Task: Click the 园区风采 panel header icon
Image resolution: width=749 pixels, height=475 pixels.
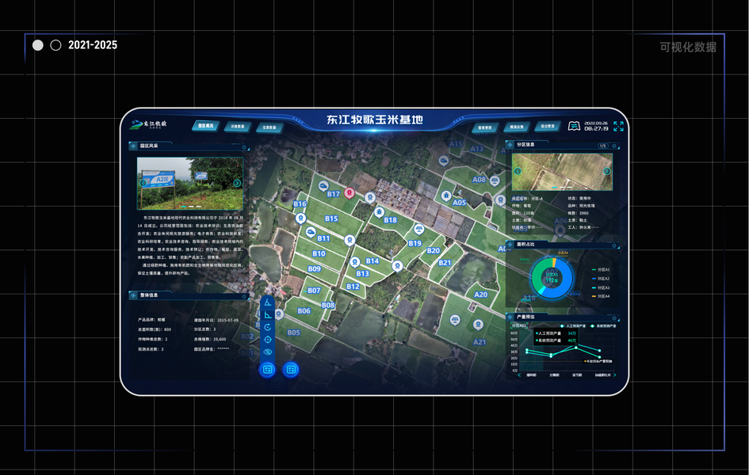Action: point(133,146)
